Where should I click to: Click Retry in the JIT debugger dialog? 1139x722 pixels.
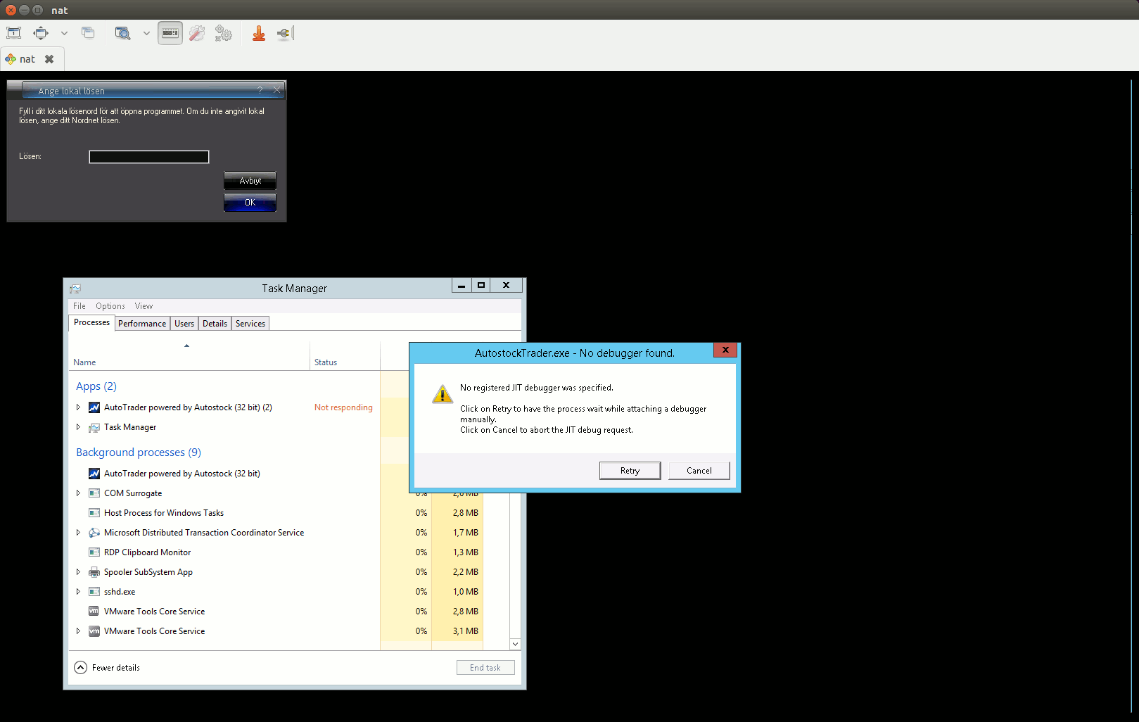pos(630,471)
